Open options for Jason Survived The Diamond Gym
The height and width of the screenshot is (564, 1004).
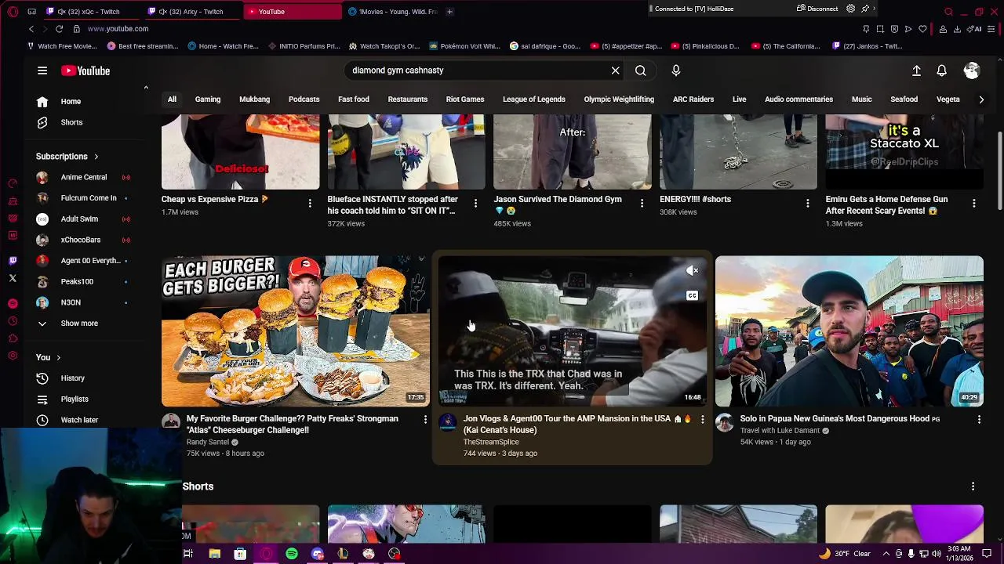(x=642, y=204)
